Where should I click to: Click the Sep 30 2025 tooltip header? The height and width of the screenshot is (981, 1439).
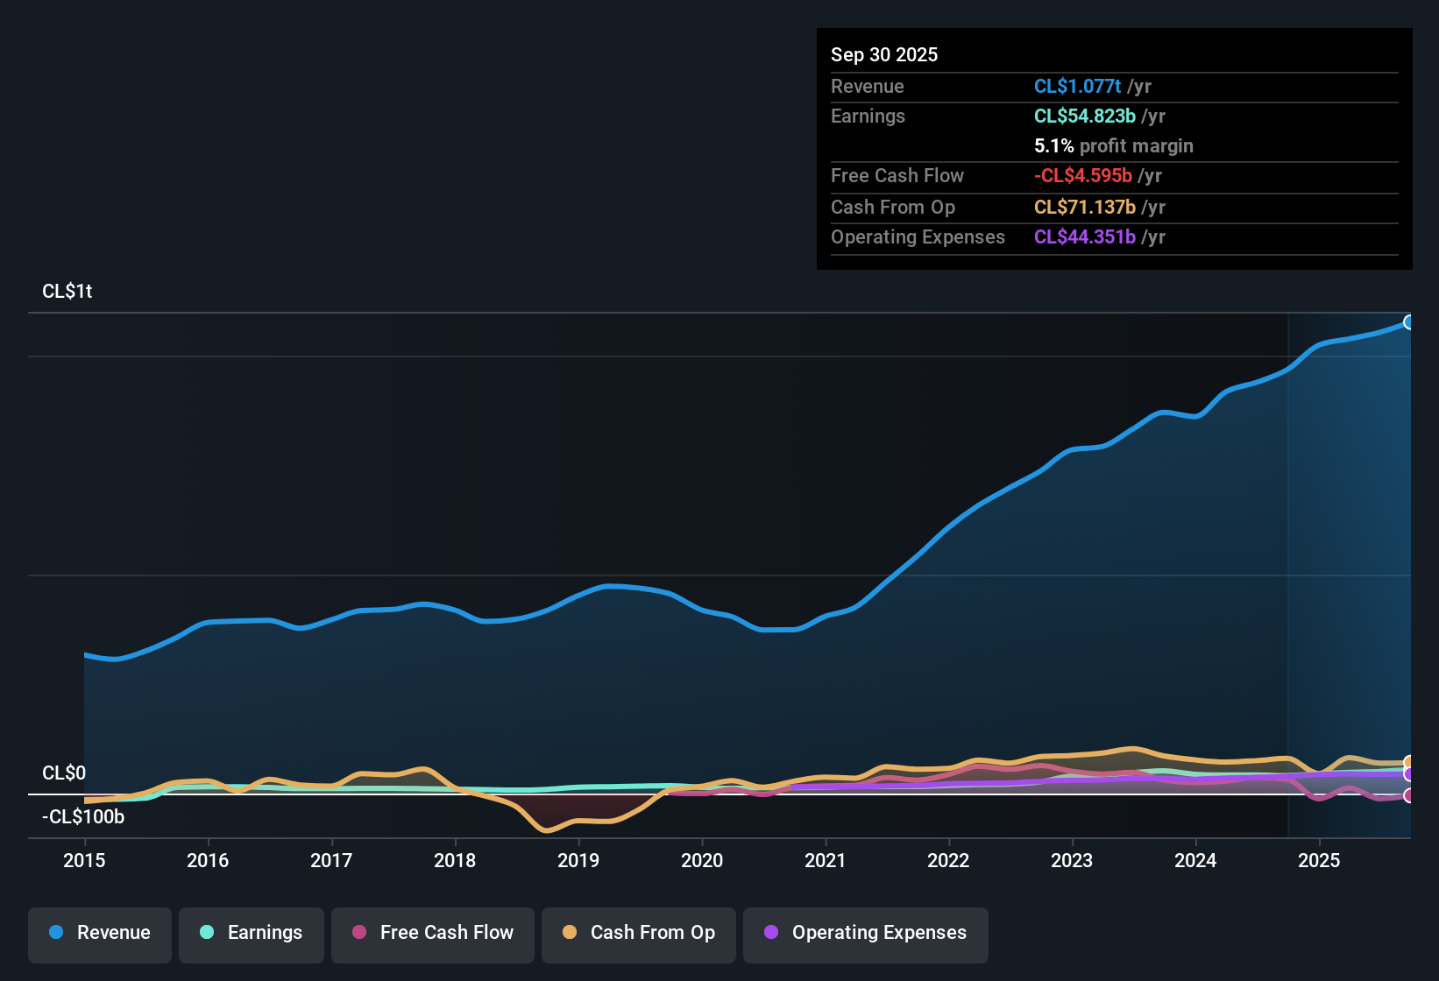click(884, 54)
